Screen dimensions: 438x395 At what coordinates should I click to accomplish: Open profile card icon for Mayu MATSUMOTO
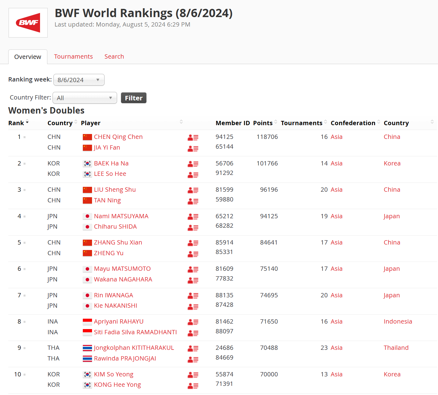point(193,269)
